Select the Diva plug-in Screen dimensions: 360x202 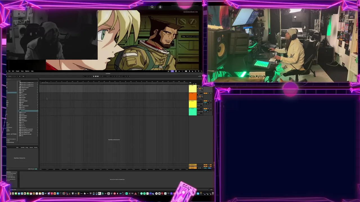coord(22,104)
